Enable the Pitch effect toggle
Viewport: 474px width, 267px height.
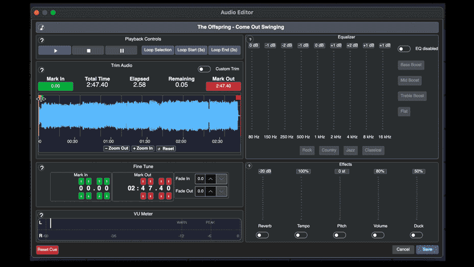[340, 235]
